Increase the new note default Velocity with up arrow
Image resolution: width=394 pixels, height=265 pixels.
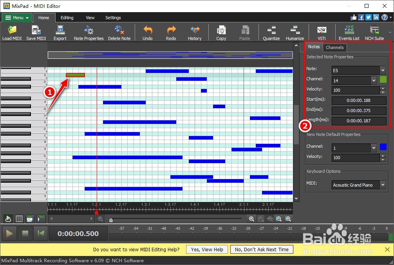point(383,156)
